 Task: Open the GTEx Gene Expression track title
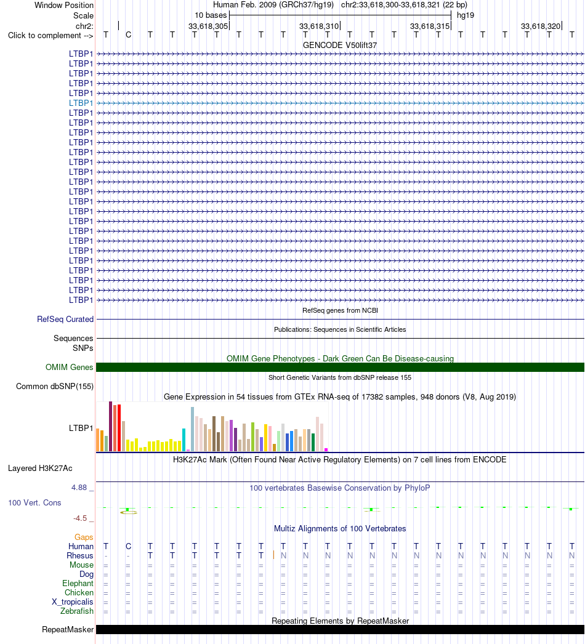[x=340, y=396]
